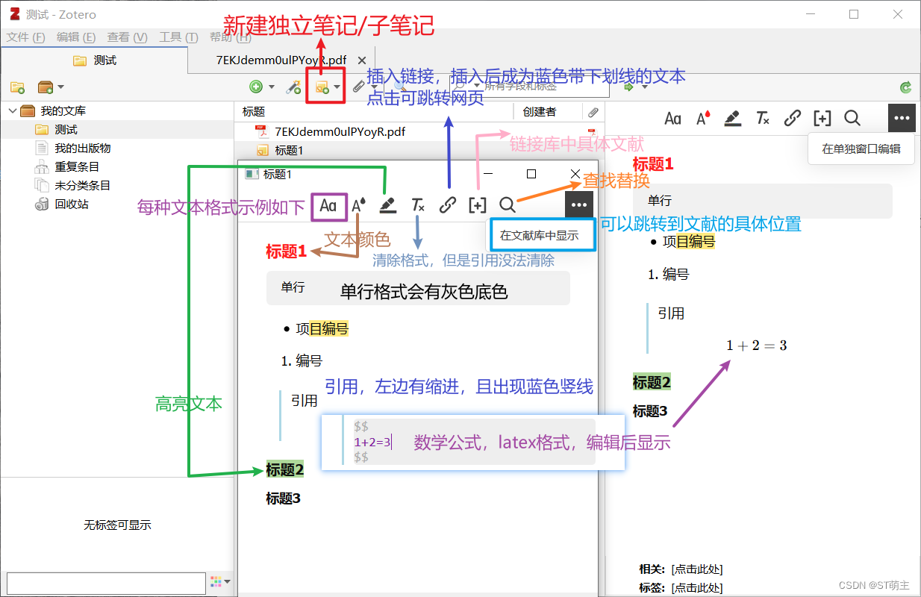Select the 7EKJdemm0ulPYoyR.pdf item row
Image resolution: width=921 pixels, height=597 pixels.
[x=419, y=131]
